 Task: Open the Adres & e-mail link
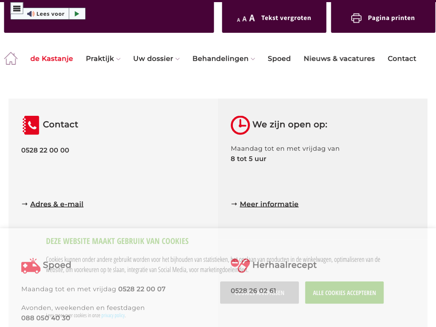(x=57, y=204)
